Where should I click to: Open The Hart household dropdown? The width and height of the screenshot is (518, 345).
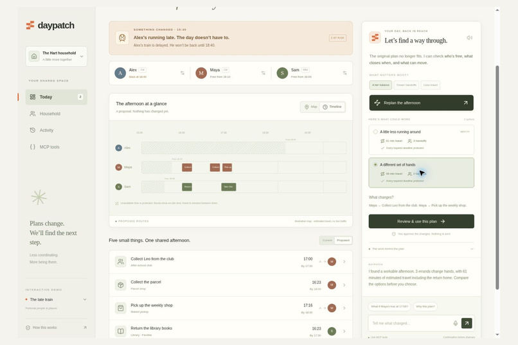coord(56,57)
